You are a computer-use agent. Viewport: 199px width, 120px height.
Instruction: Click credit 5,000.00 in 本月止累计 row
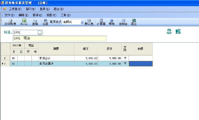click(x=110, y=63)
